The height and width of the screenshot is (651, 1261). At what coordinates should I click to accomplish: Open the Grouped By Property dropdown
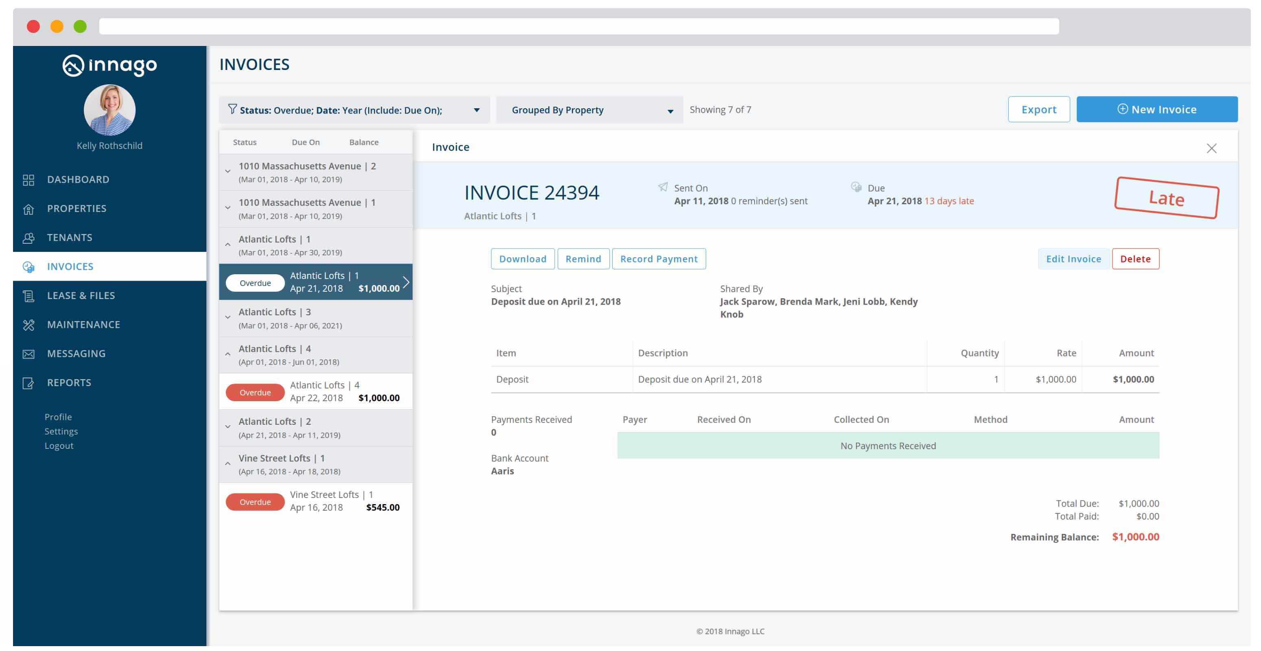[589, 110]
